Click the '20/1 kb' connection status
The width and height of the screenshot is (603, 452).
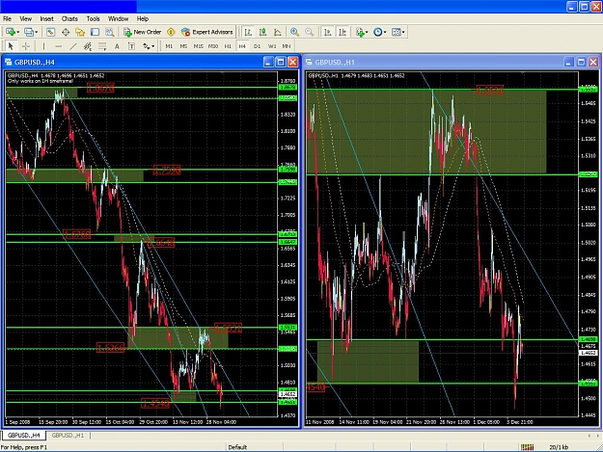(x=559, y=447)
